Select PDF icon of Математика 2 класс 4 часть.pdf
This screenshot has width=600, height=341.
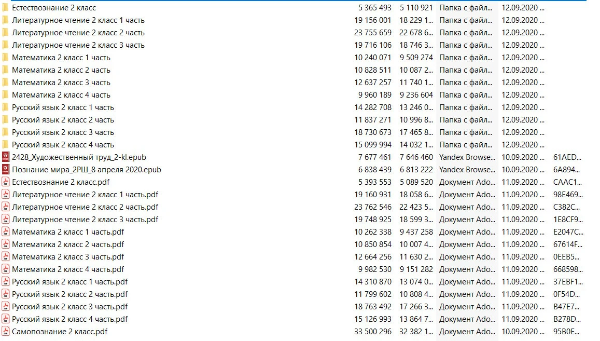pyautogui.click(x=5, y=269)
